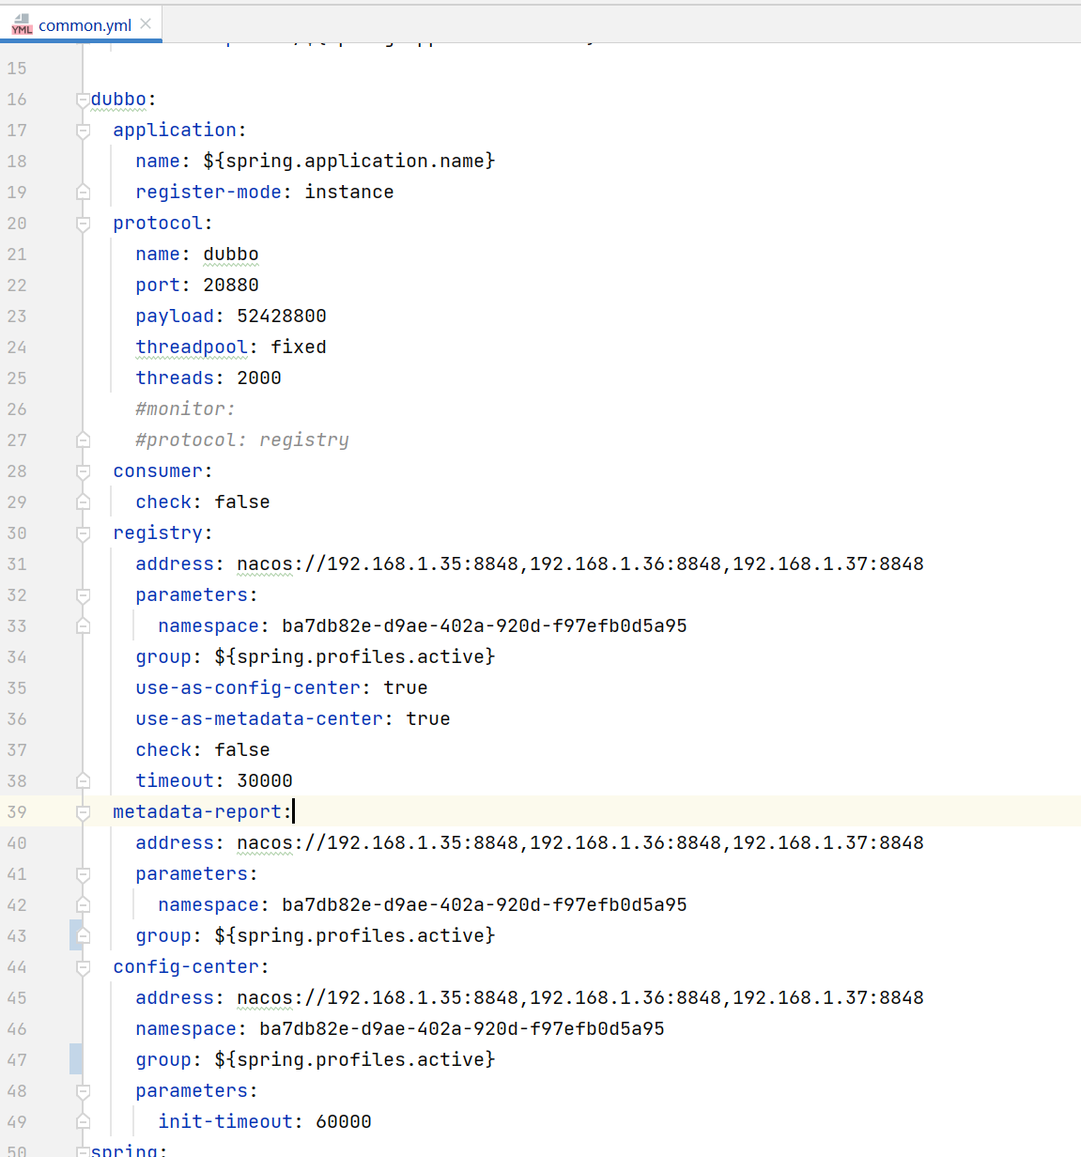Collapse the protocol block fold marker

click(x=83, y=224)
